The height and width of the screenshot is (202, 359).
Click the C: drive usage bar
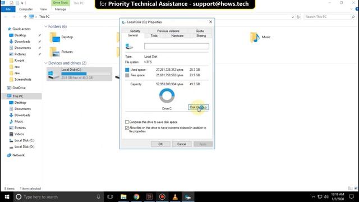click(86, 74)
